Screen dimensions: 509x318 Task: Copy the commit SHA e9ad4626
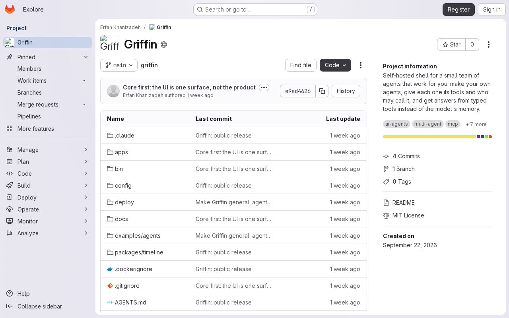point(322,91)
